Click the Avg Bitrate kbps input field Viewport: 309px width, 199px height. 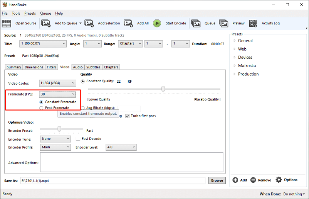coord(129,108)
